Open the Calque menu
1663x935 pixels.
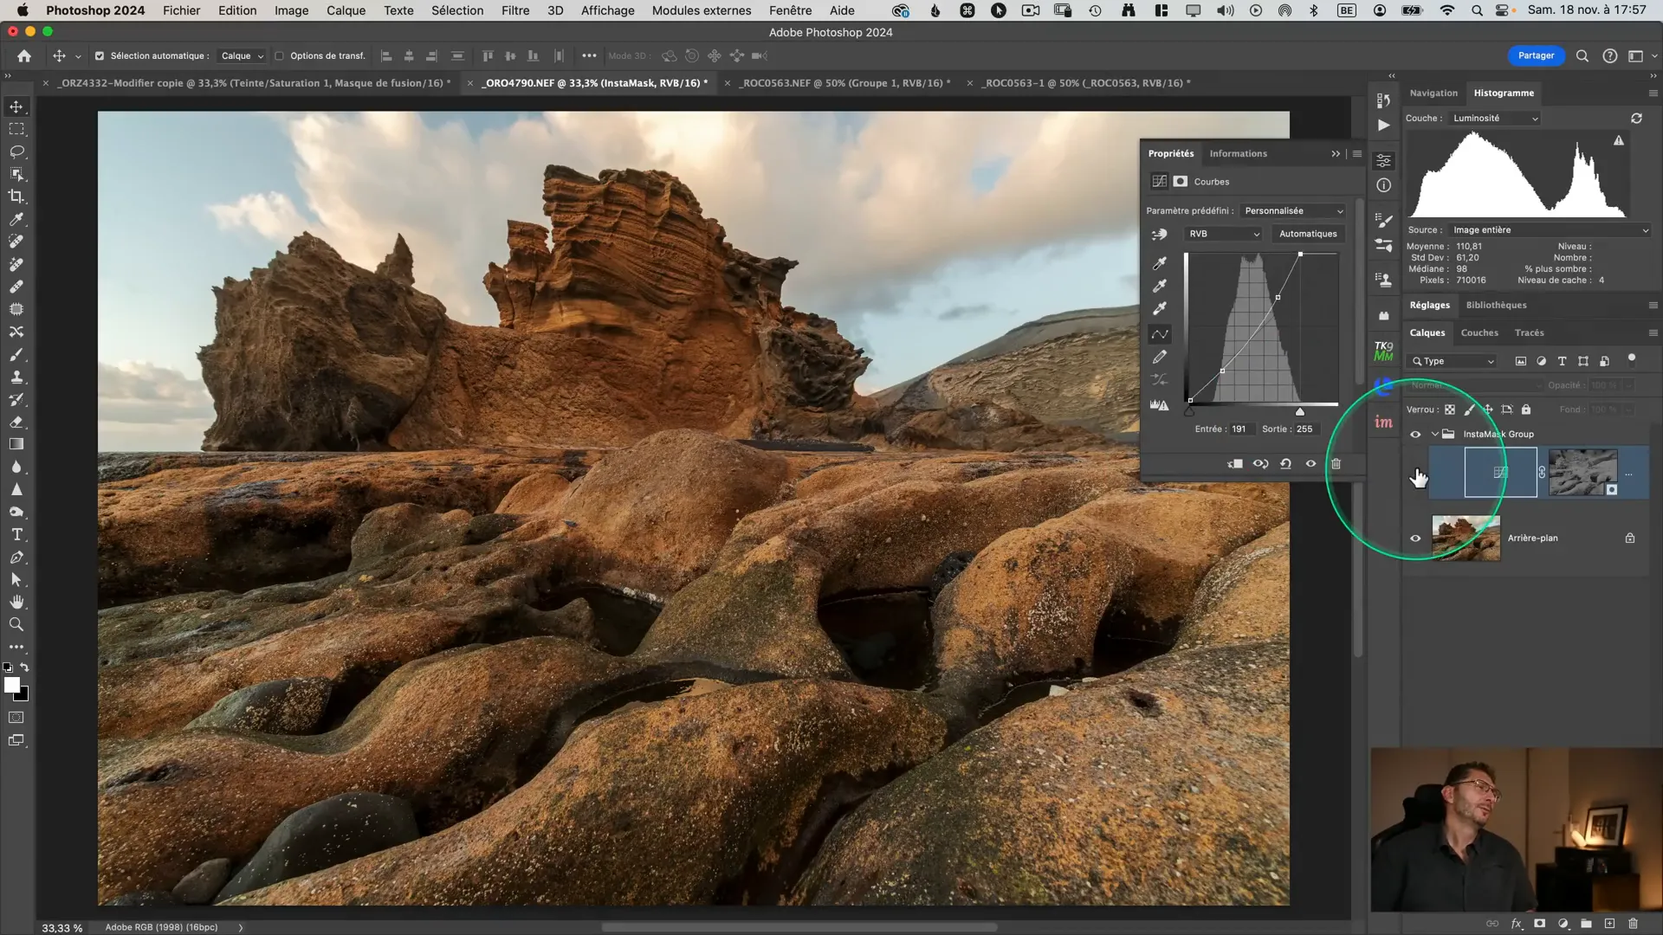point(346,10)
